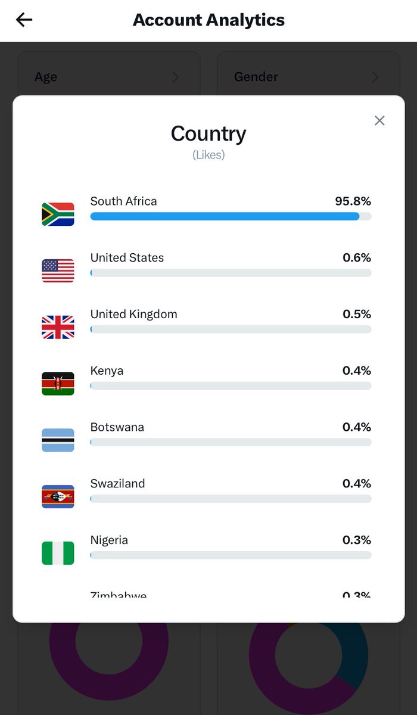
Task: Click the South Africa flag icon
Action: coord(58,214)
